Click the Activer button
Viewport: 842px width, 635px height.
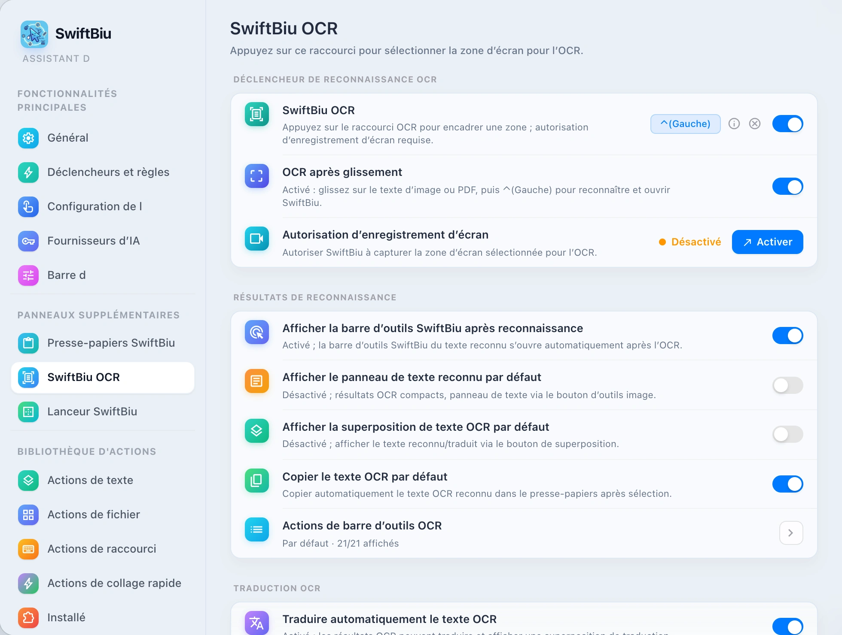767,242
